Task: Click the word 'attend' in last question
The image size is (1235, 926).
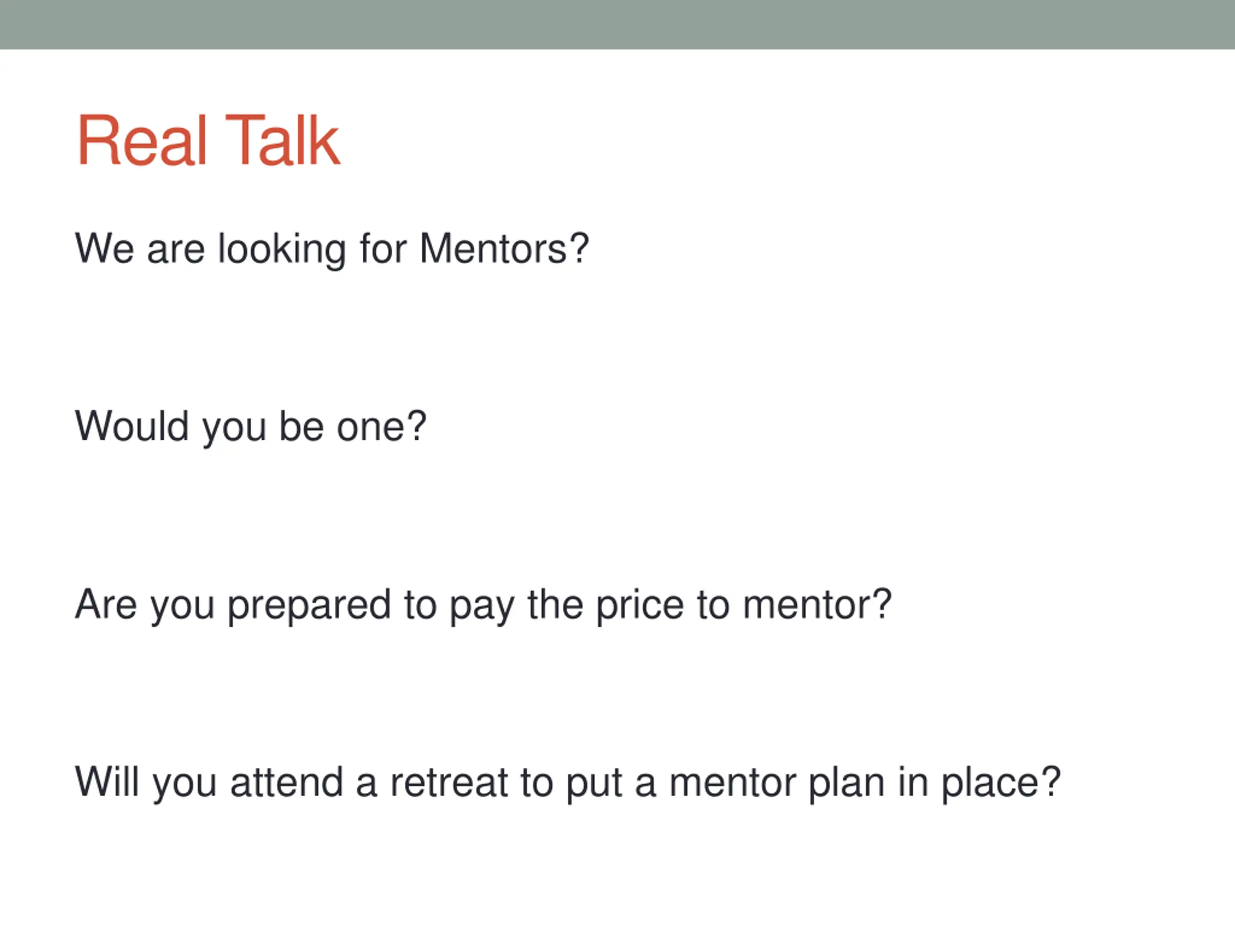Action: pos(287,782)
